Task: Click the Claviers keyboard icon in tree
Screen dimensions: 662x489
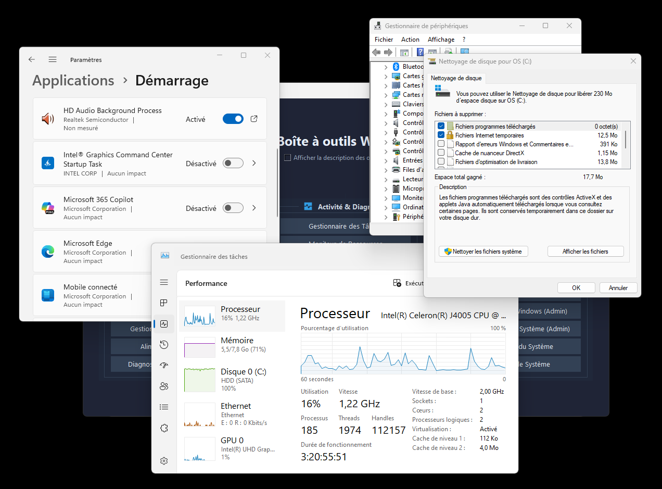Action: [397, 104]
